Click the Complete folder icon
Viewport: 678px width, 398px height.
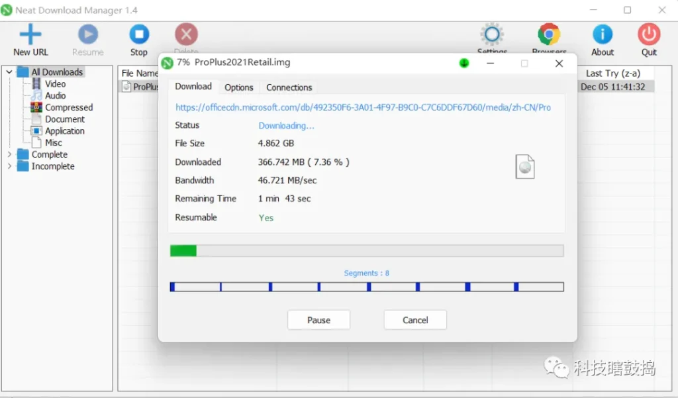click(x=23, y=154)
